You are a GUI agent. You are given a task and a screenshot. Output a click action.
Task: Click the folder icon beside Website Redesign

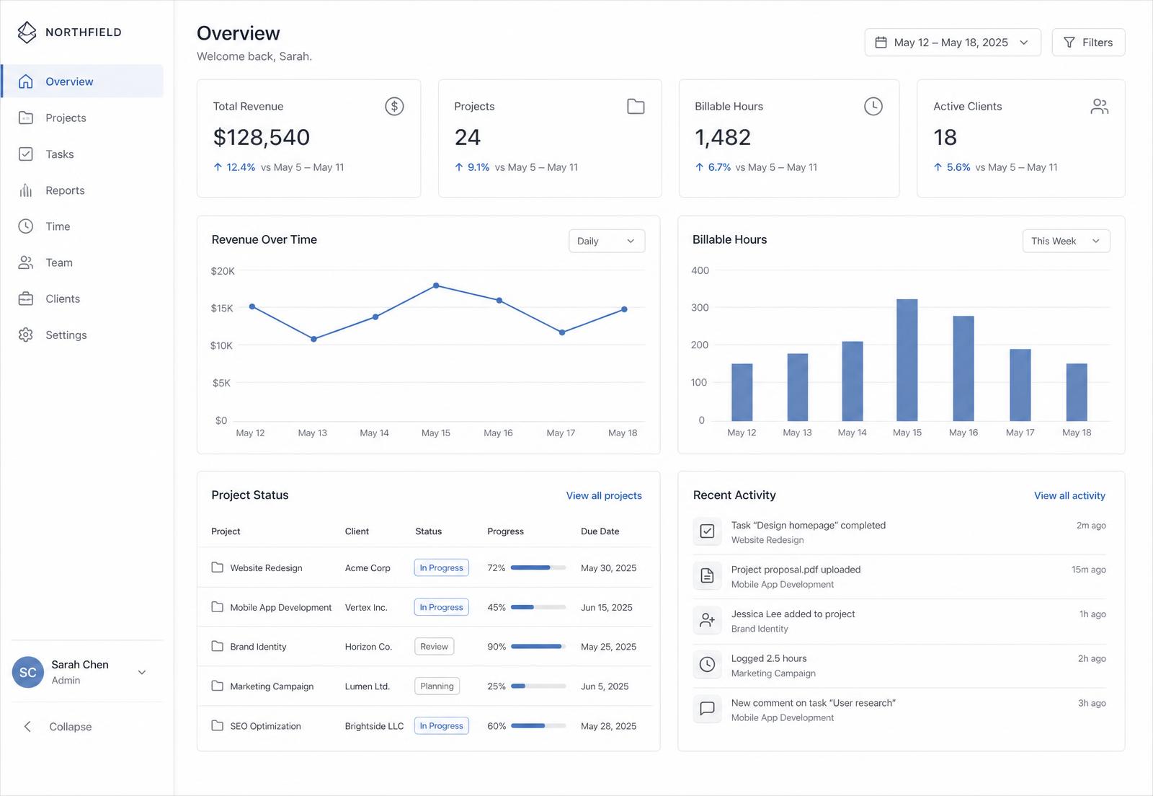(x=217, y=567)
